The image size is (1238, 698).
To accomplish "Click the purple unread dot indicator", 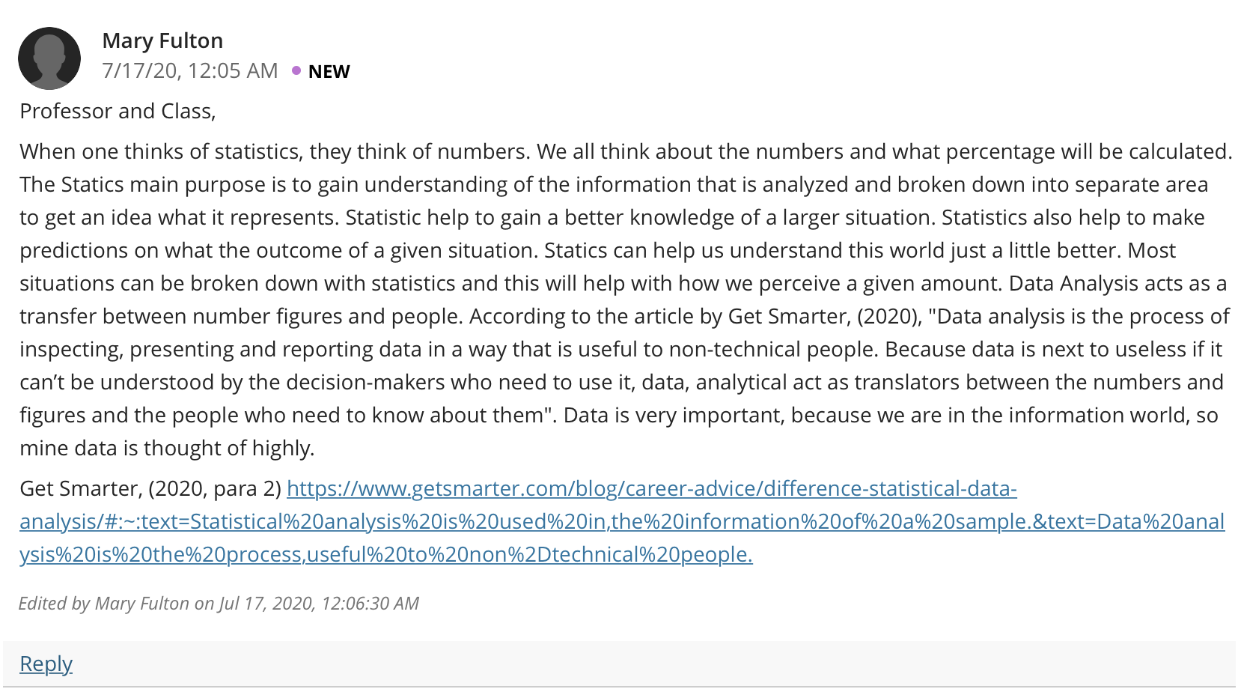I will 296,71.
